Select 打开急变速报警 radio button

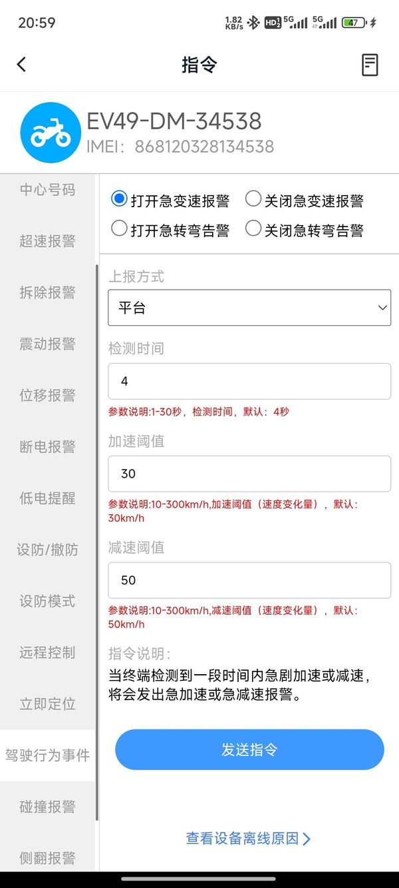point(120,199)
